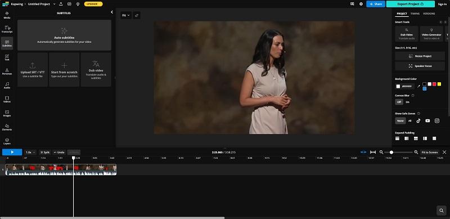Collapse the Subtitles panel with chevron

pos(112,12)
